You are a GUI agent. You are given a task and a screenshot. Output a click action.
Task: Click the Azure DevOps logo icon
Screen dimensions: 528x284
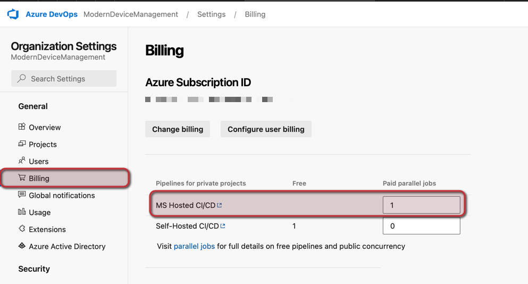point(13,14)
